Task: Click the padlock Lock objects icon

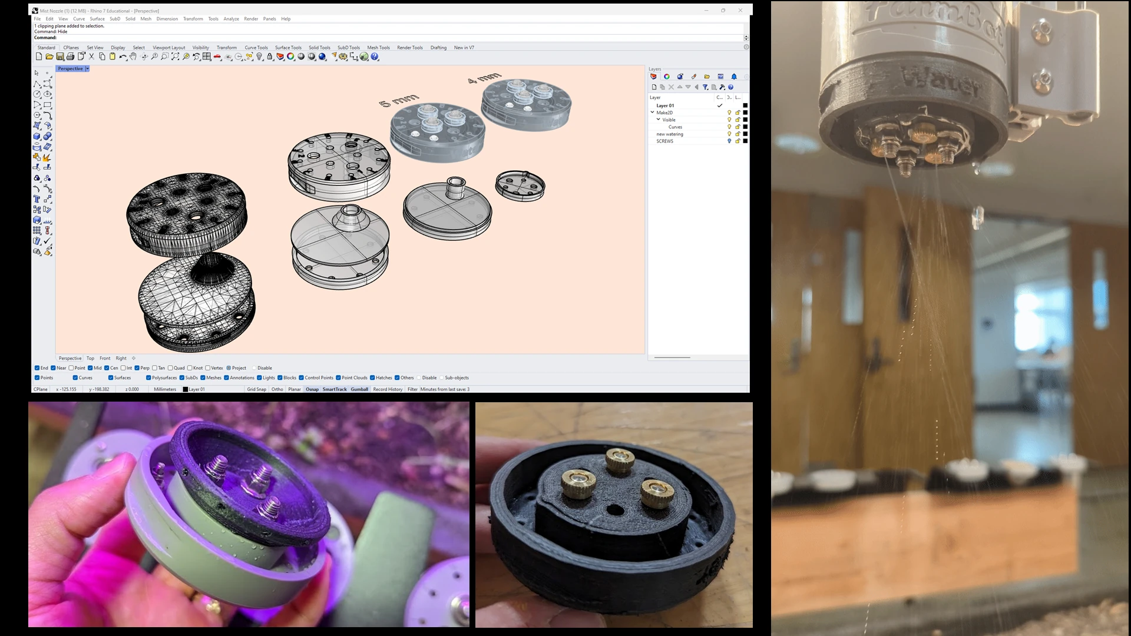Action: pos(270,57)
